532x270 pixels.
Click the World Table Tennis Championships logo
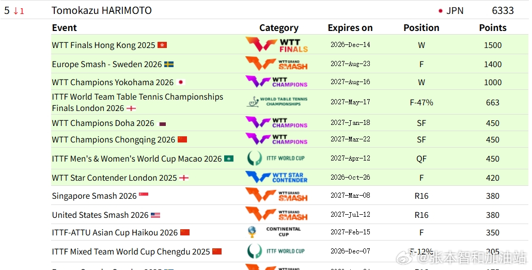click(276, 101)
